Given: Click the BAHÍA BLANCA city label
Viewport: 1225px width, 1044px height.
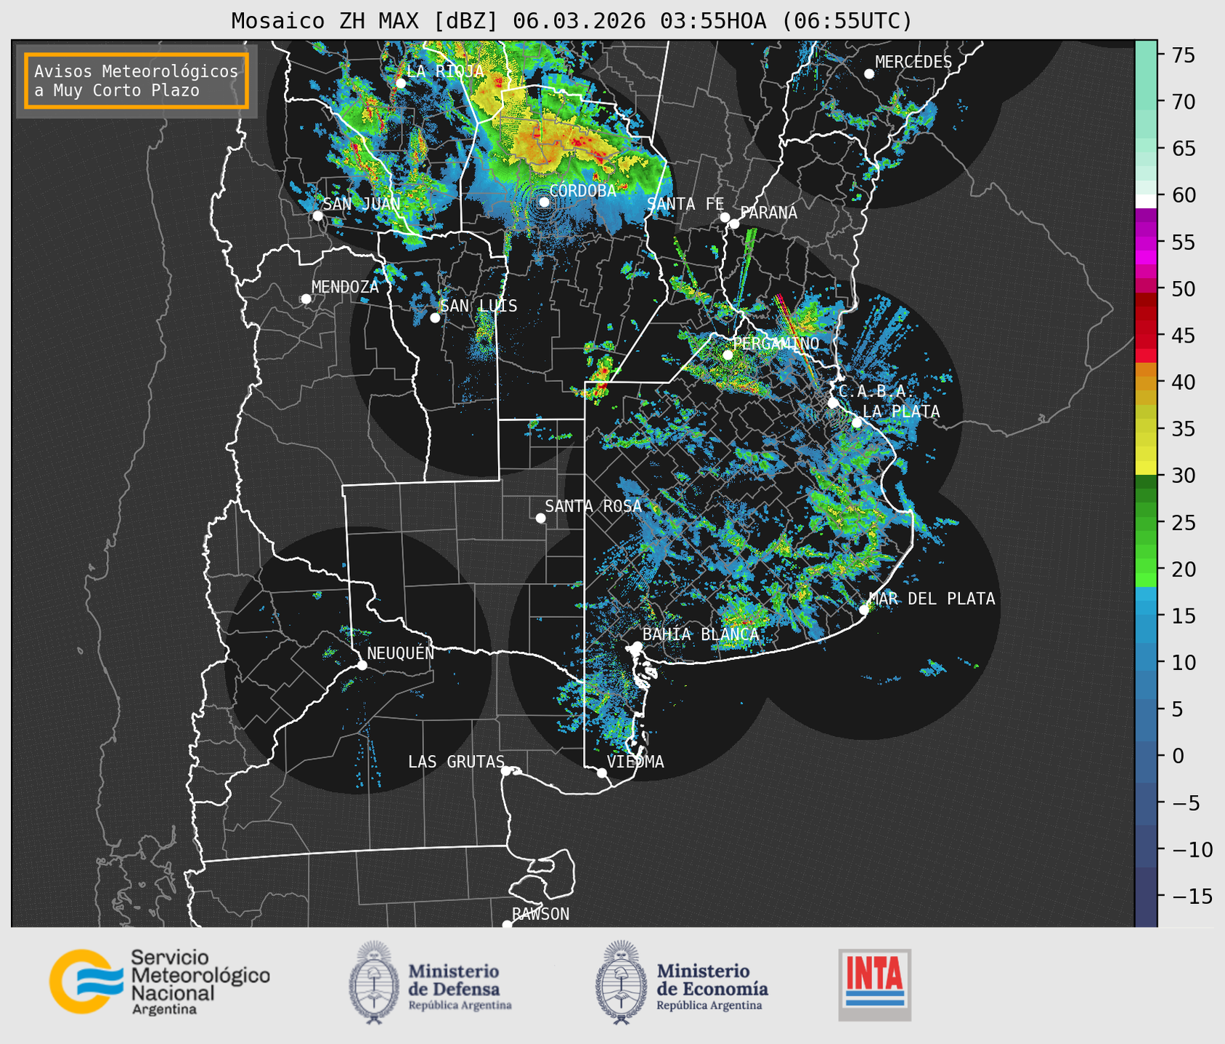Looking at the screenshot, I should [x=701, y=635].
